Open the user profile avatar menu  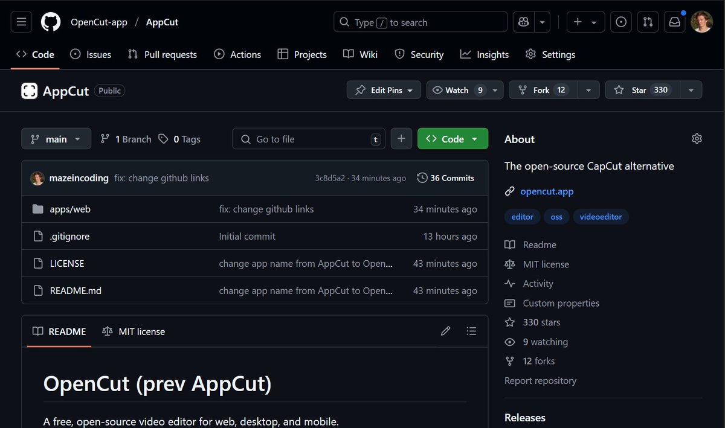[701, 22]
